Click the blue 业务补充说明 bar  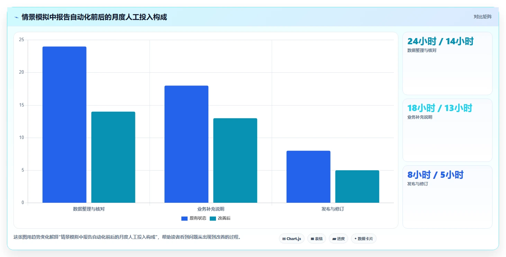pos(186,144)
